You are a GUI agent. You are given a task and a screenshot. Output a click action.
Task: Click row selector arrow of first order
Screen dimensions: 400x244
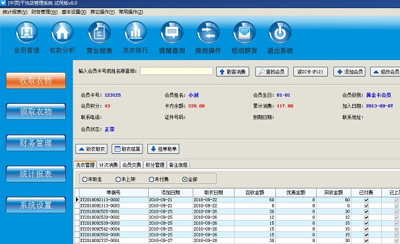pyautogui.click(x=77, y=199)
